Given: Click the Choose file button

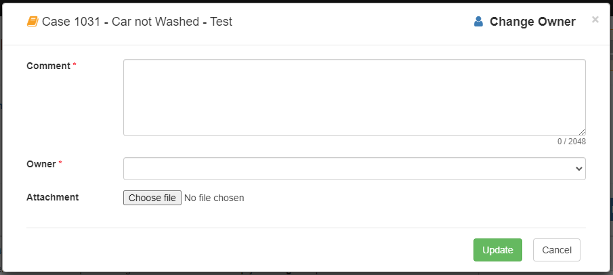Looking at the screenshot, I should click(x=152, y=198).
